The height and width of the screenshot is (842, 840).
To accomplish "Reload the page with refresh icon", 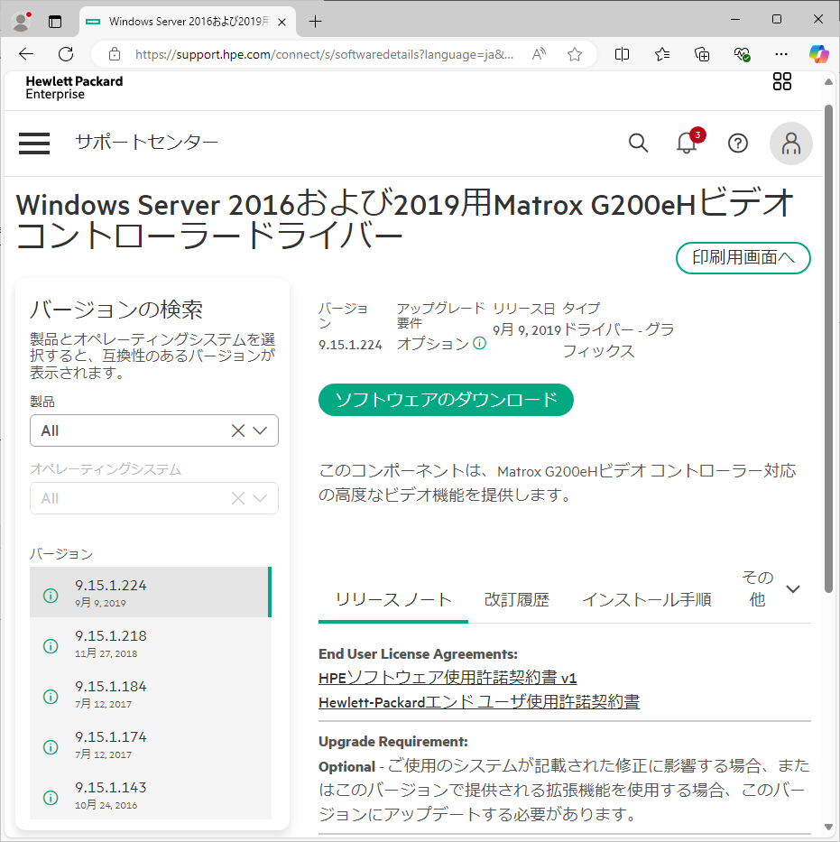I will click(66, 54).
